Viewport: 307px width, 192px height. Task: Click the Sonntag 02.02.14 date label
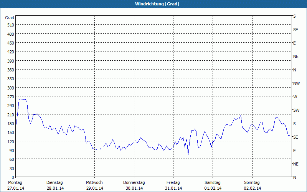click(252, 185)
